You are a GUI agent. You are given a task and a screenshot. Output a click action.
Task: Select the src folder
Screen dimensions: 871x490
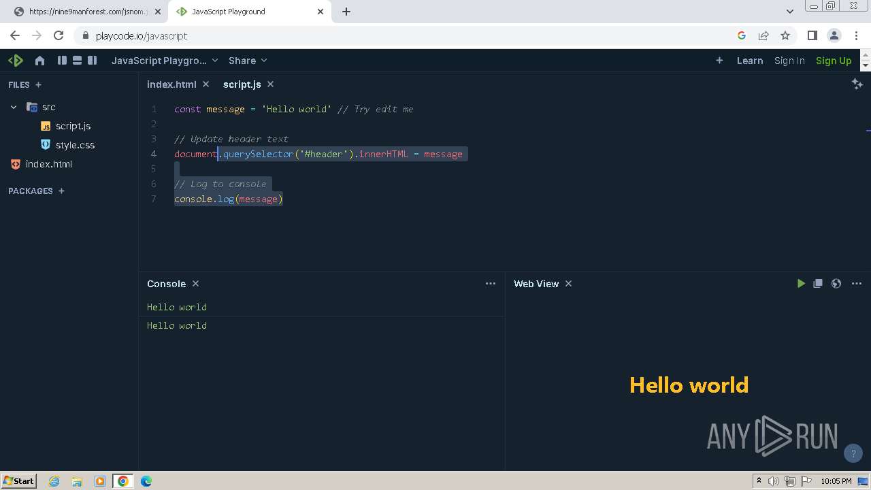click(41, 107)
